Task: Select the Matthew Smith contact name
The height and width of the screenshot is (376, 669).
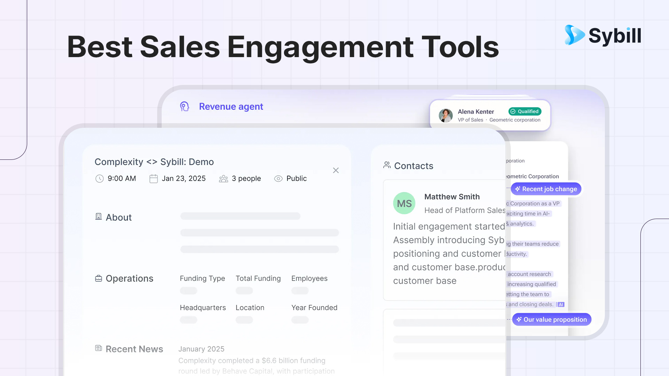Action: coord(452,197)
